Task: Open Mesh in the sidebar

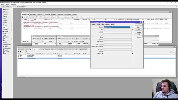Action: tap(5, 22)
